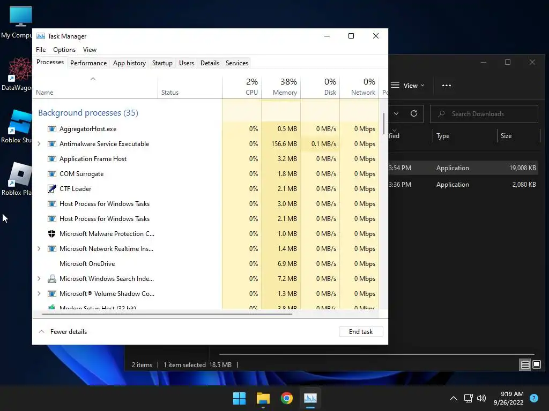Click the End task button
The width and height of the screenshot is (549, 411).
[x=361, y=332]
